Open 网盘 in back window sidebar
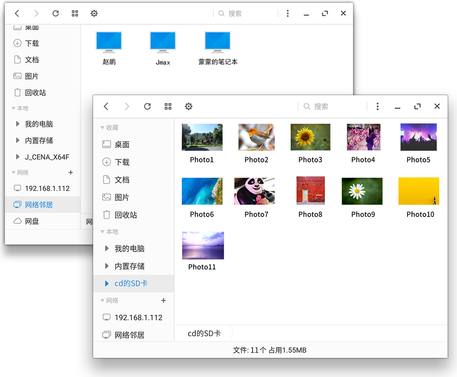 coord(32,221)
